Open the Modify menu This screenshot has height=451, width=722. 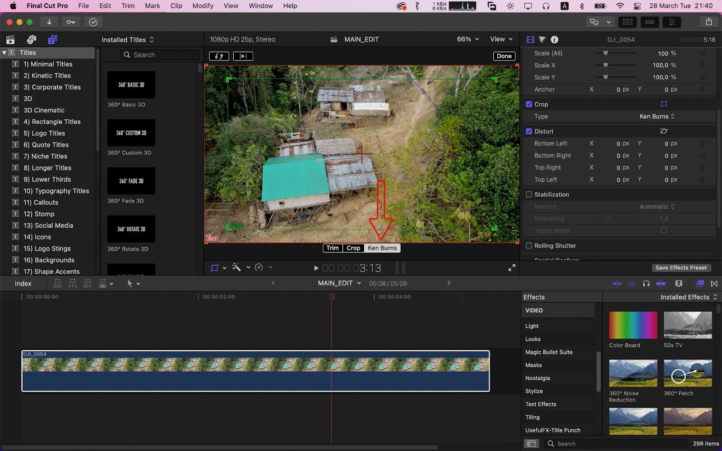203,6
